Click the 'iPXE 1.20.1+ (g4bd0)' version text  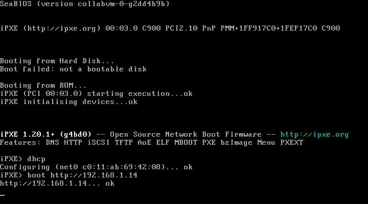tap(45, 135)
